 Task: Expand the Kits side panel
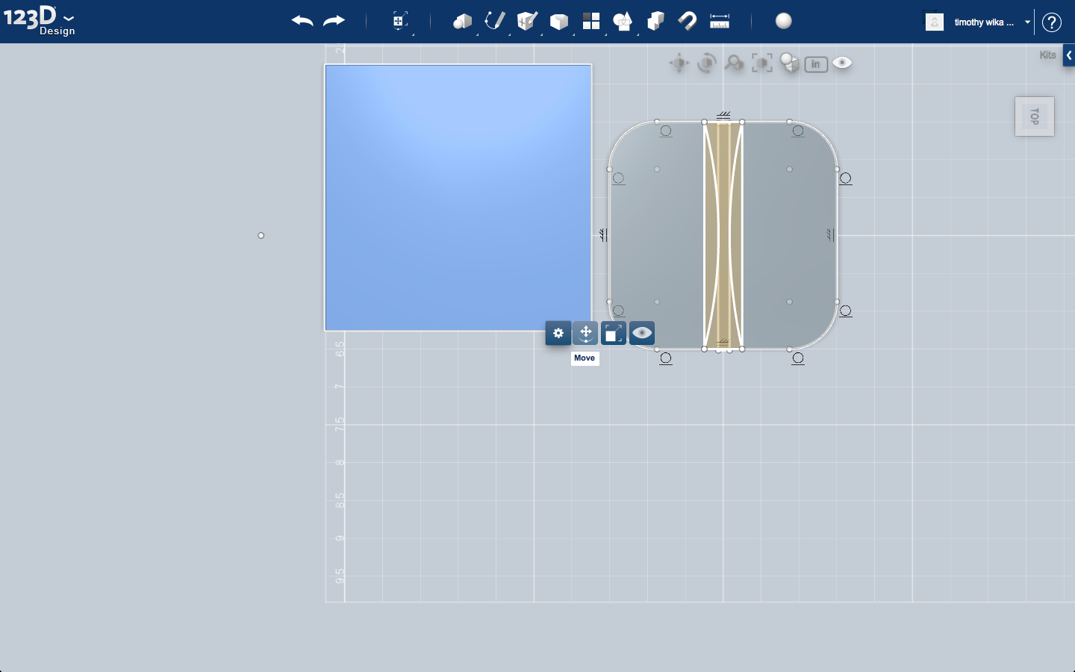tap(1069, 55)
